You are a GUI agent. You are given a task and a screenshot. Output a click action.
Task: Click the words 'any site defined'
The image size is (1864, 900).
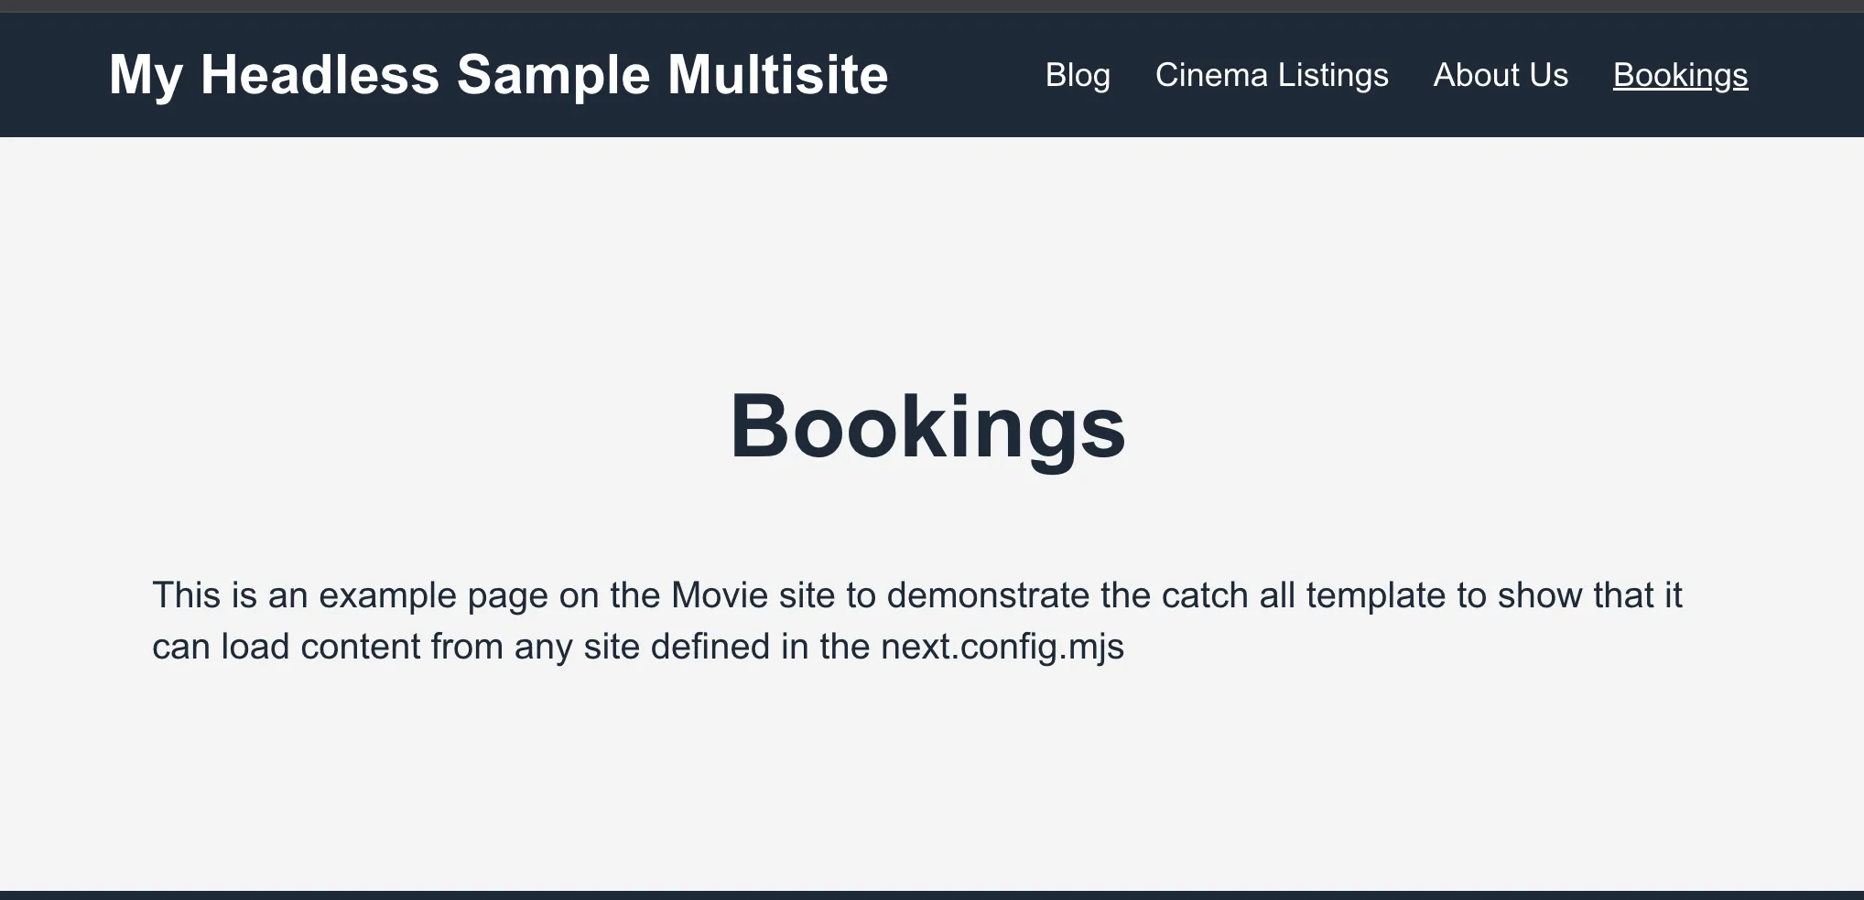(x=642, y=647)
